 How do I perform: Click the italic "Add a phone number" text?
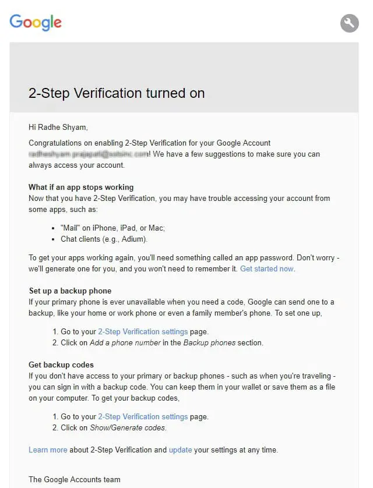(125, 342)
